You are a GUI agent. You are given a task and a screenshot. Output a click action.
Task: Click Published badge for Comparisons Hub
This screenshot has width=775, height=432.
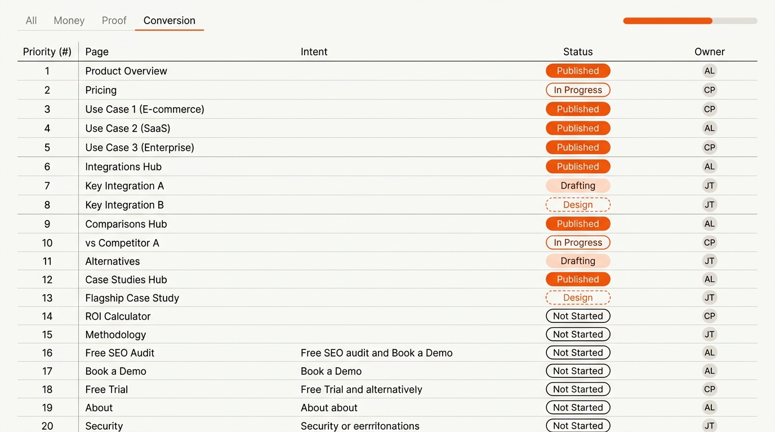[578, 224]
